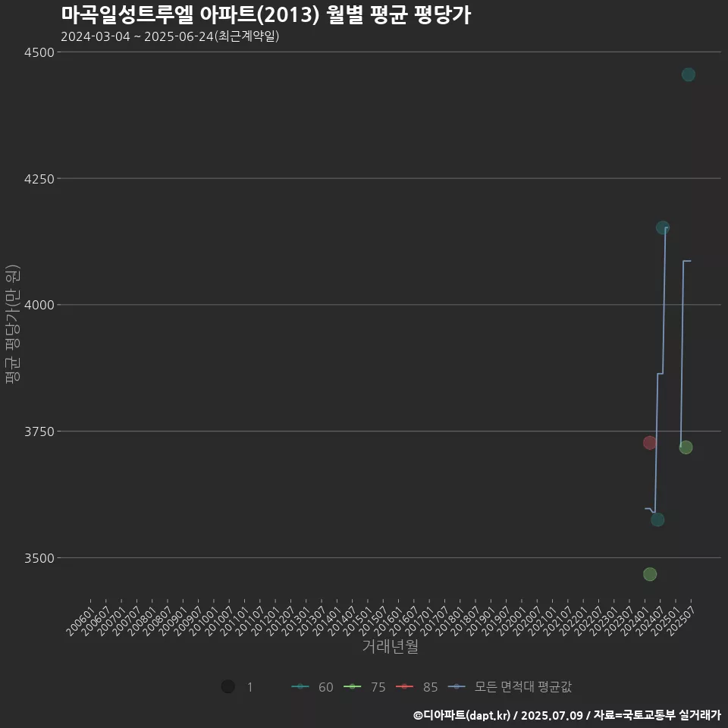The height and width of the screenshot is (728, 728).
Task: Select the red 85 data point near 3730
Action: (650, 443)
